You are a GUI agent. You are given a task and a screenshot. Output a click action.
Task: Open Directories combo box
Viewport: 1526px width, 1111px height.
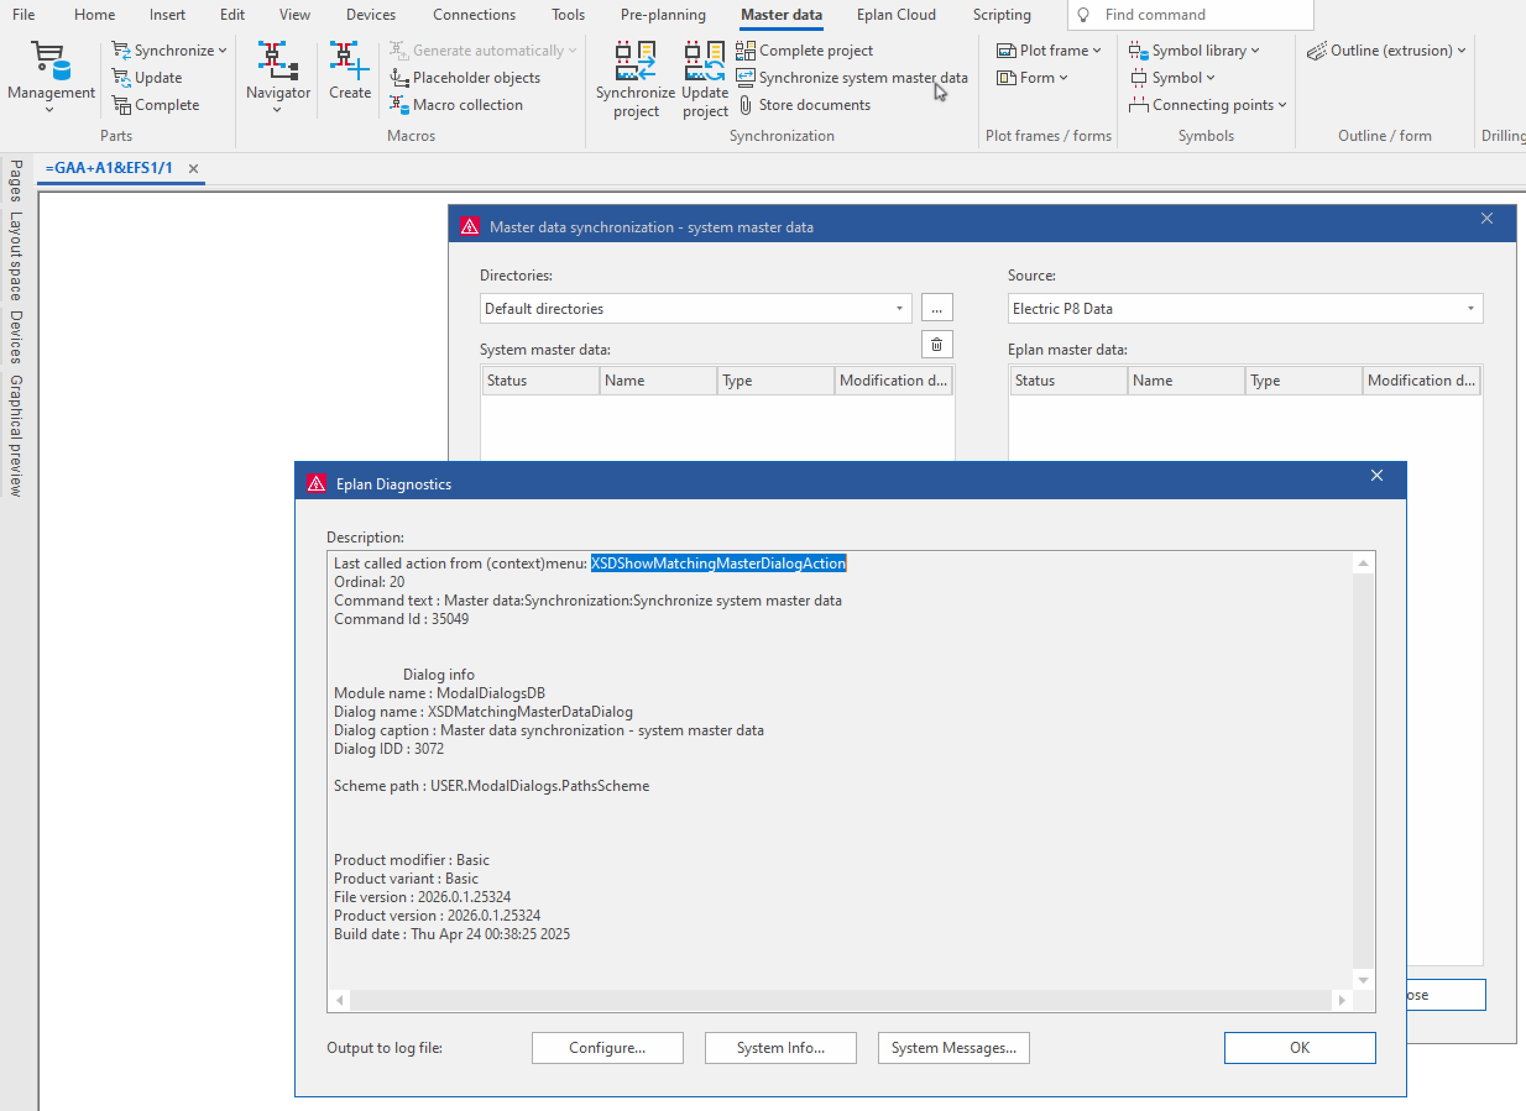[x=696, y=309]
